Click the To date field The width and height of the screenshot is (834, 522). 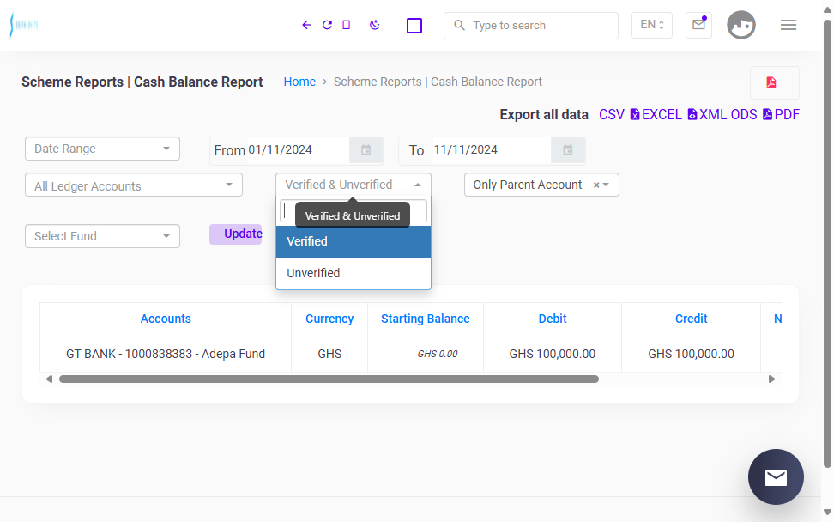(x=491, y=150)
